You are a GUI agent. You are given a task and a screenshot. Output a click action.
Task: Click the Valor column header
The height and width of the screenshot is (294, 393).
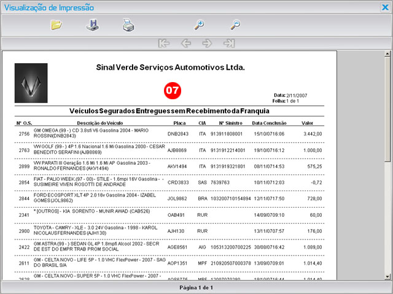coord(307,123)
